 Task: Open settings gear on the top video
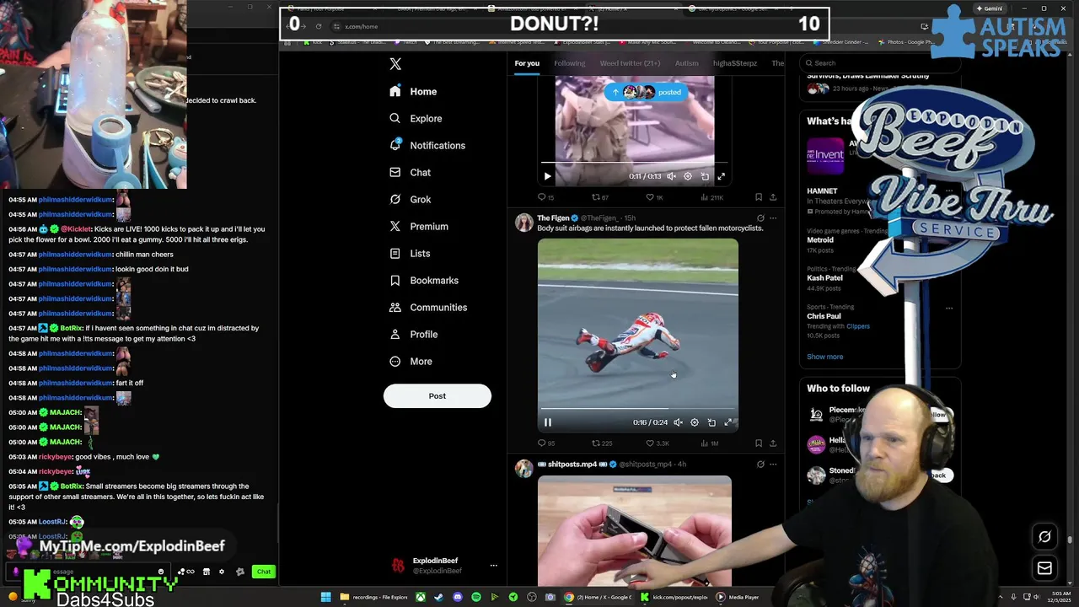[688, 176]
